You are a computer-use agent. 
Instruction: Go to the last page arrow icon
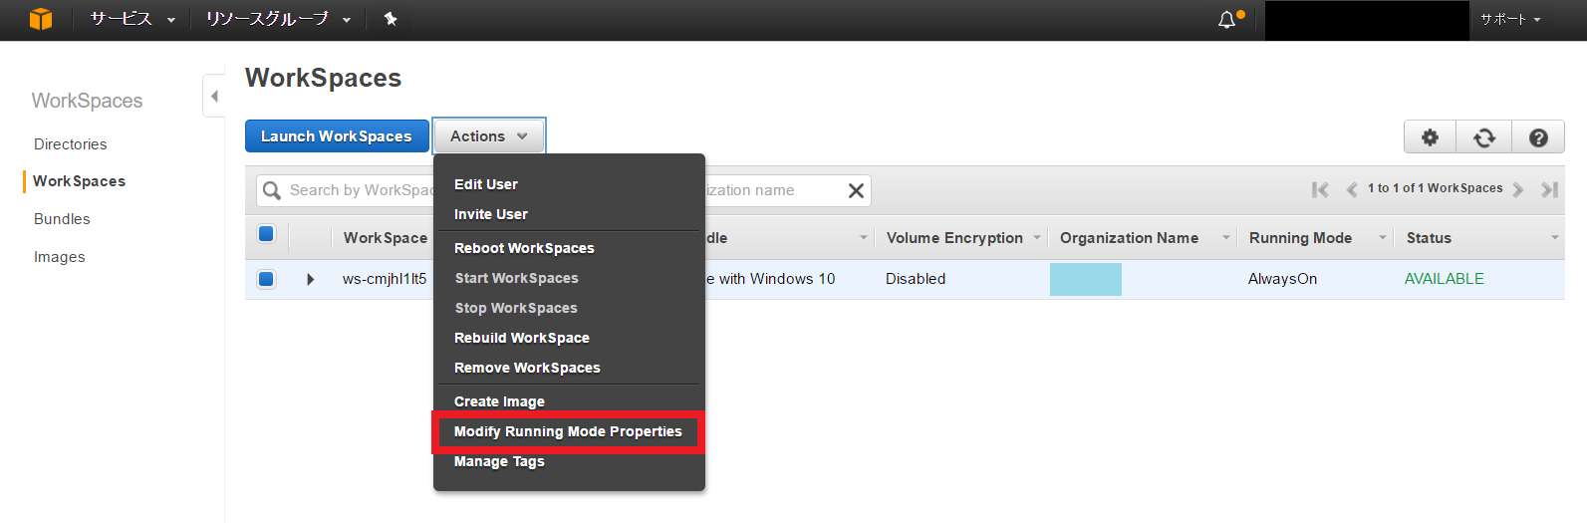(x=1549, y=189)
